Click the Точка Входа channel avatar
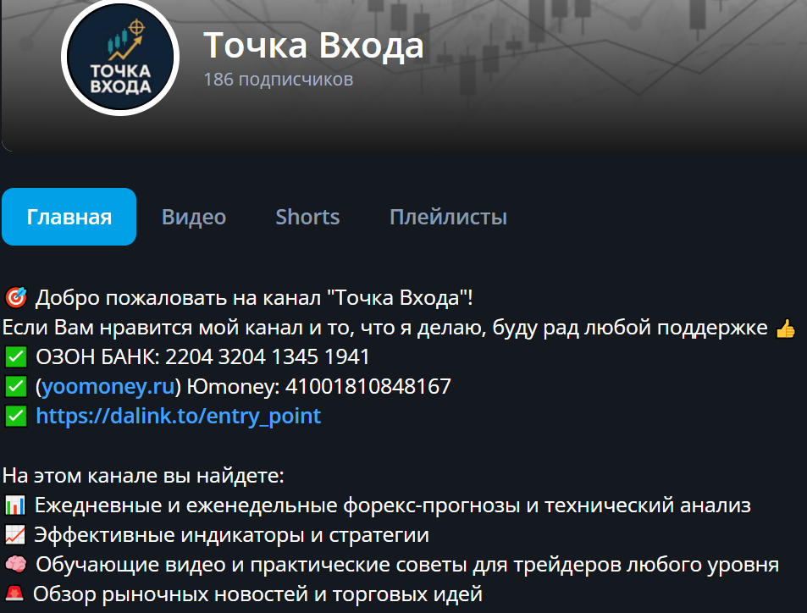The image size is (807, 613). pyautogui.click(x=120, y=57)
